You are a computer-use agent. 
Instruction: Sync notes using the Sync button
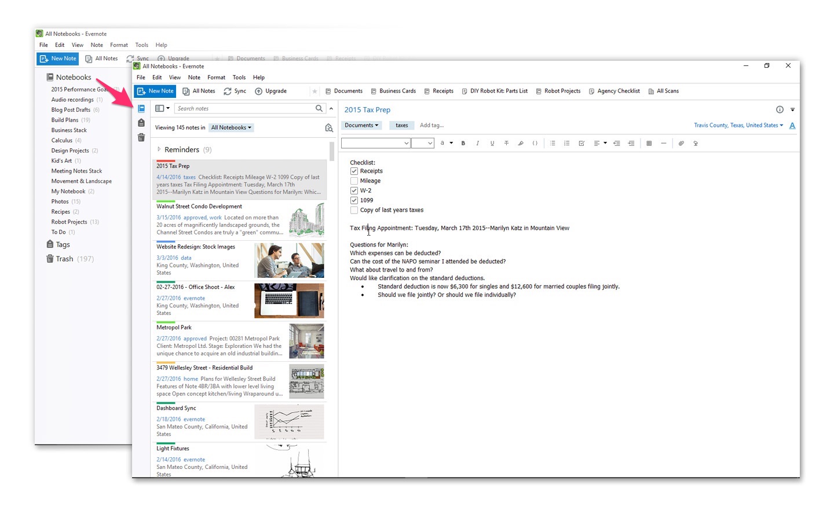pos(235,91)
